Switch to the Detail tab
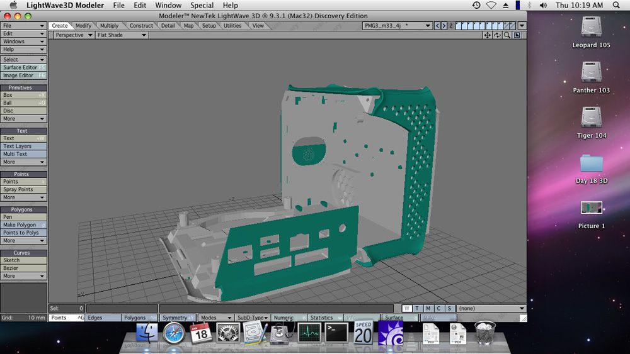 tap(168, 26)
